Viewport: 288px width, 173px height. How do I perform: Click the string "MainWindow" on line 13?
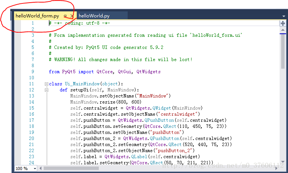click(153, 96)
